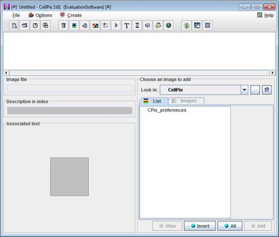Switch to the Images tab

click(187, 101)
